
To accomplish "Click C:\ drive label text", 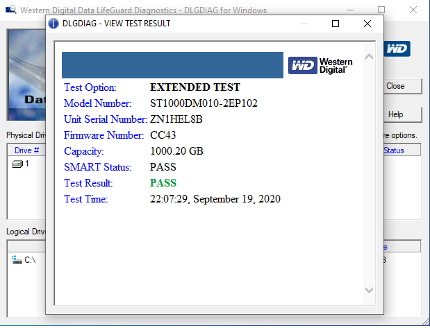I will coord(30,260).
